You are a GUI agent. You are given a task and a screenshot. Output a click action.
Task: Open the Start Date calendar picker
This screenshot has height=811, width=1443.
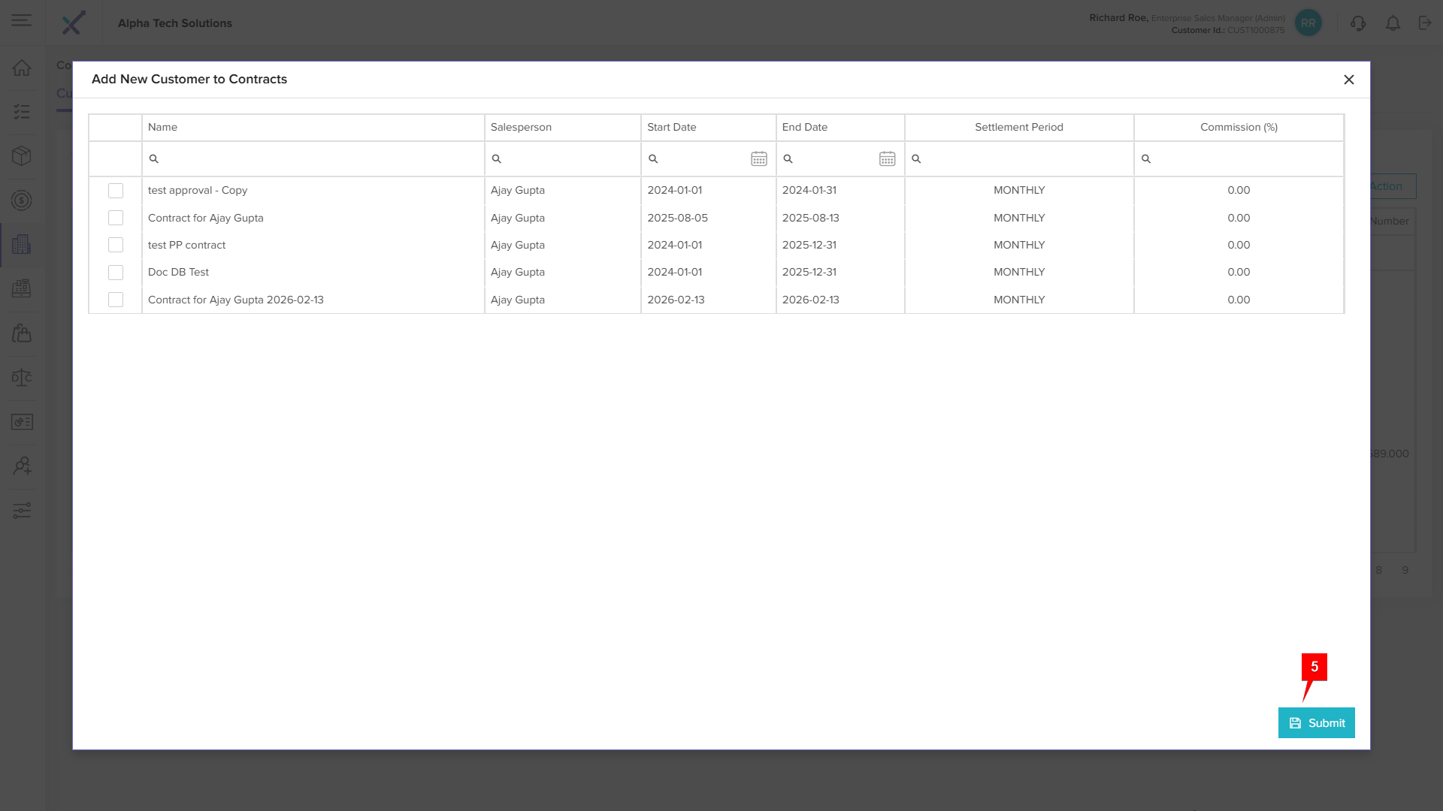point(758,158)
